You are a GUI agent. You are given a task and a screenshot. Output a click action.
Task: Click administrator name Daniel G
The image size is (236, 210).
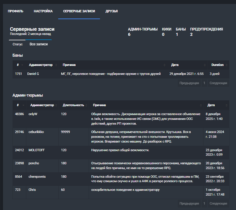(x=33, y=74)
